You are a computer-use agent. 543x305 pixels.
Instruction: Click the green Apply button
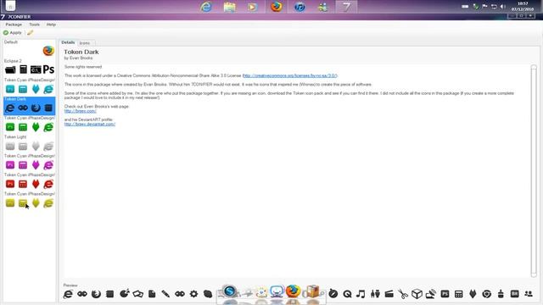(x=13, y=32)
